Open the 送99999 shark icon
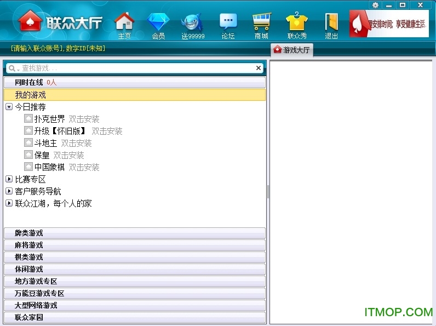This screenshot has height=326, width=436. [x=193, y=26]
